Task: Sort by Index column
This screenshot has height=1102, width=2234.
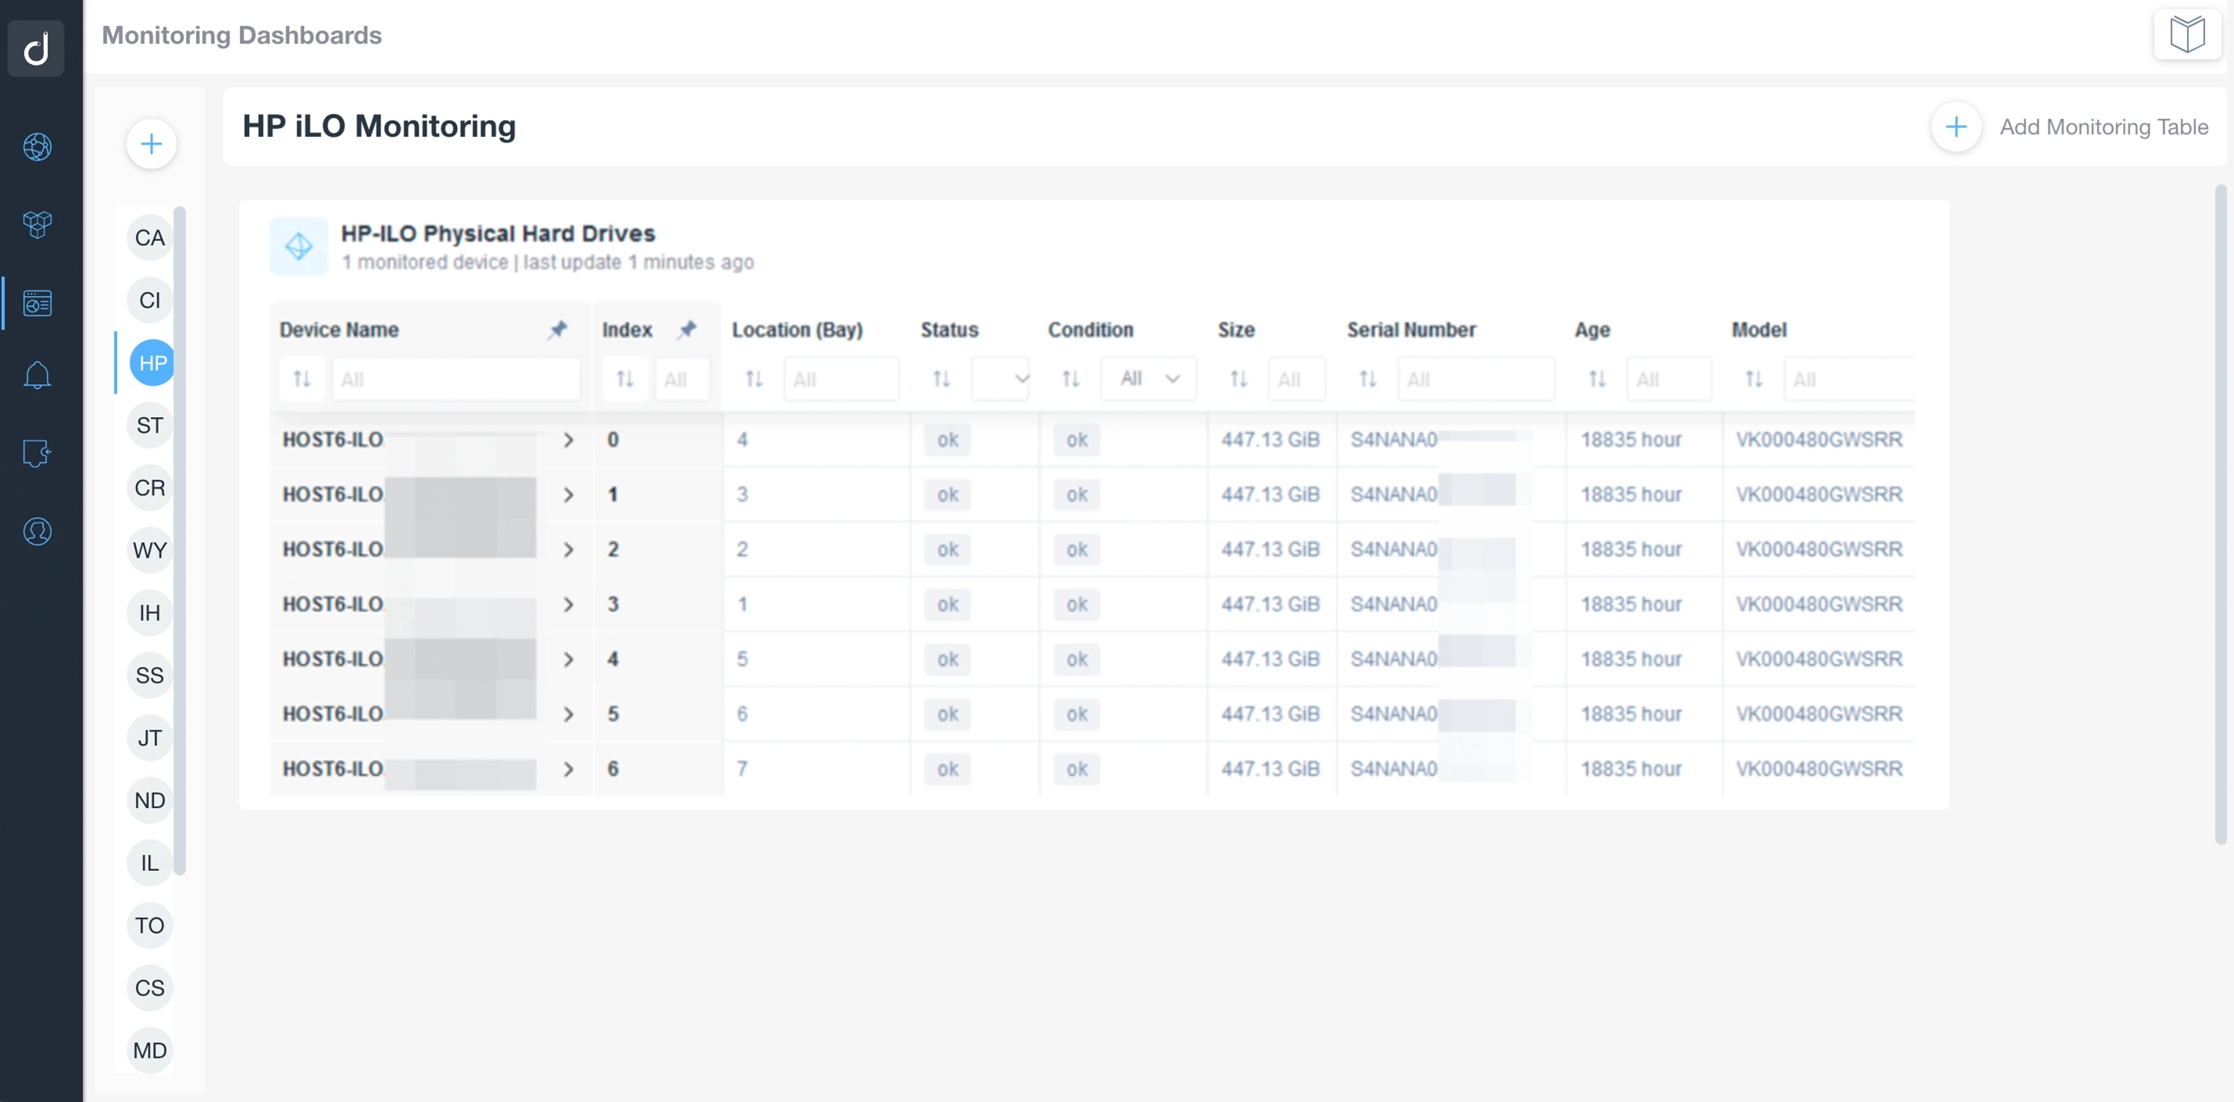Action: pyautogui.click(x=624, y=379)
